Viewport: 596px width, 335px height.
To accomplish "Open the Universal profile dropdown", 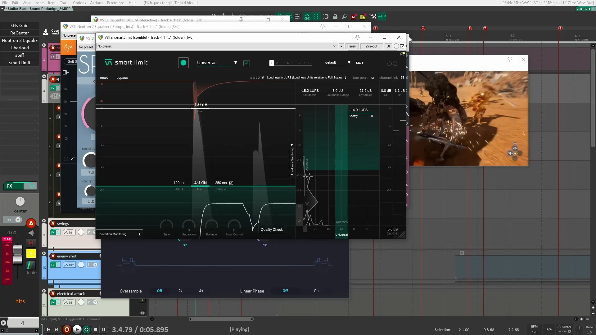I will click(x=236, y=62).
